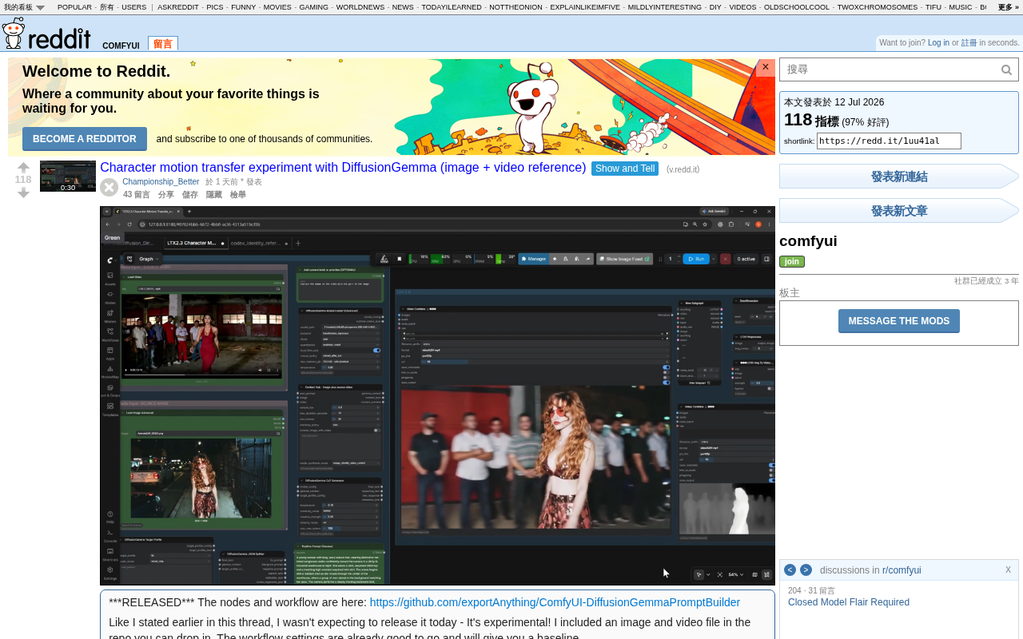1023x639 pixels.
Task: Open the 43 留言 comments link
Action: click(137, 195)
